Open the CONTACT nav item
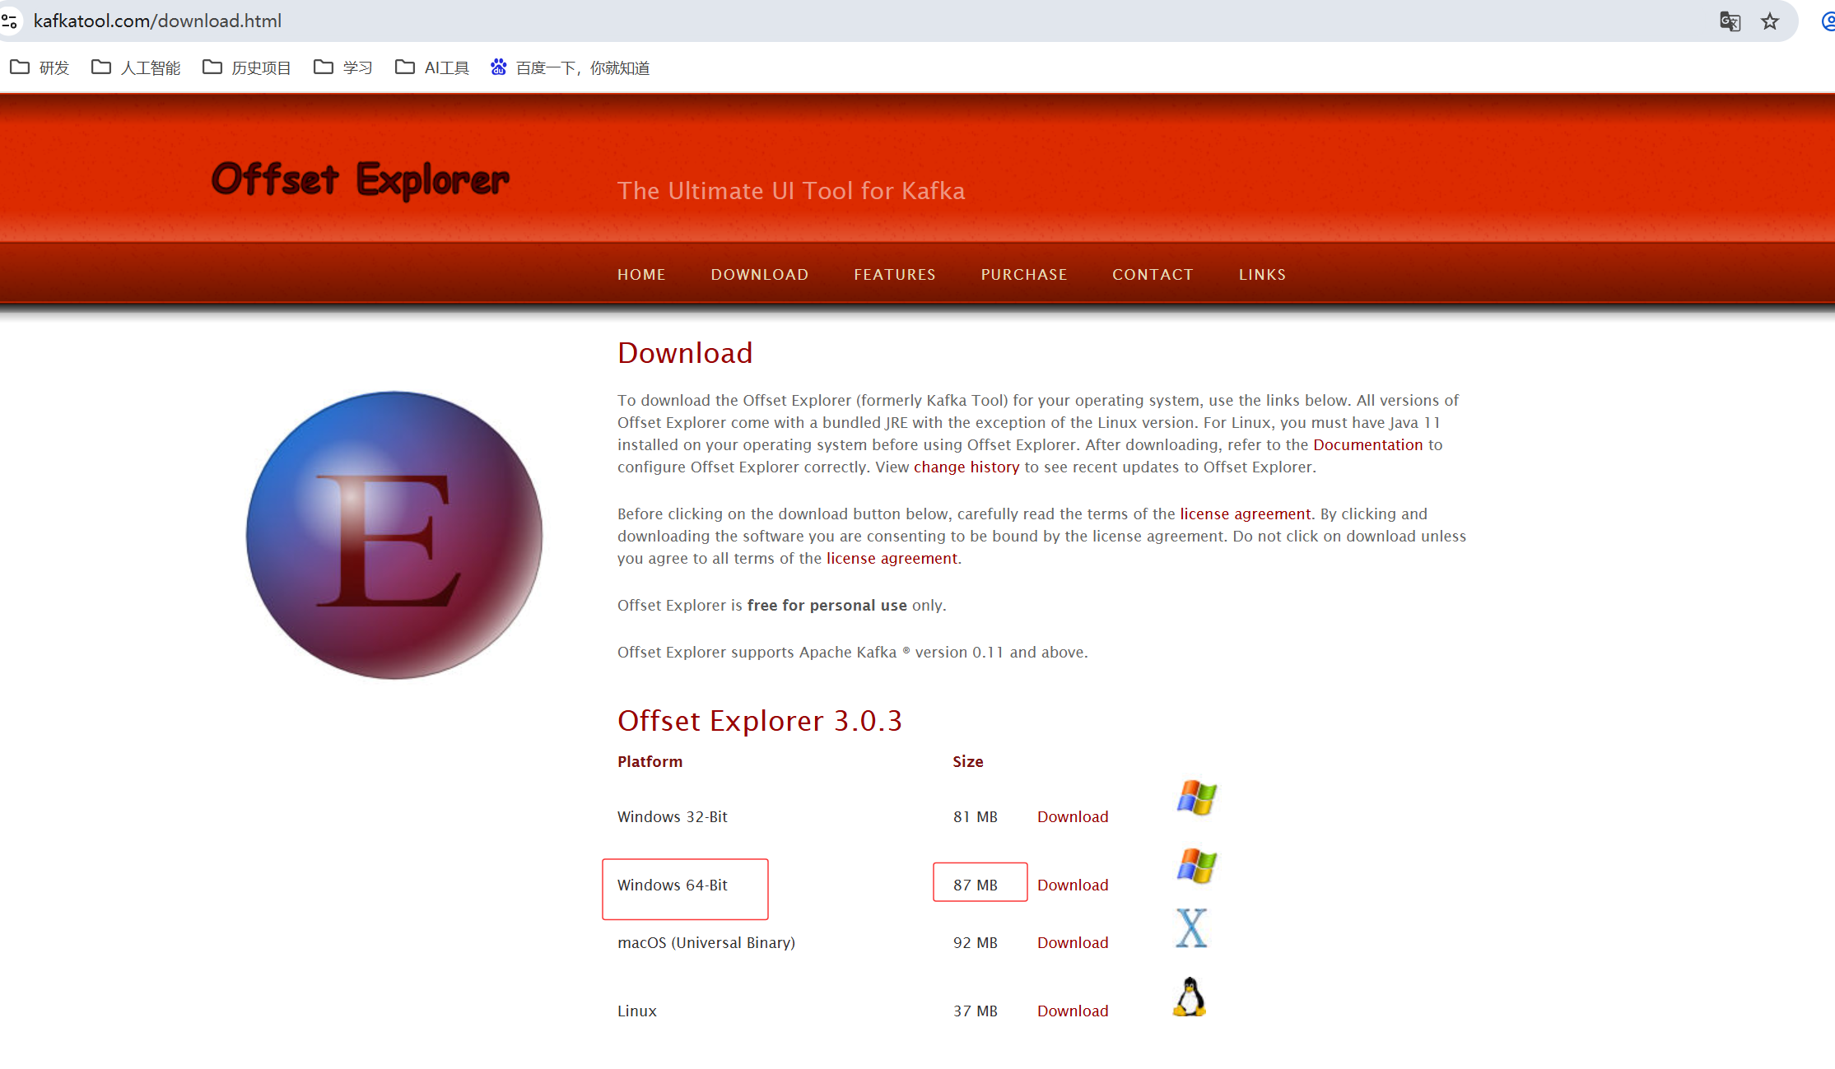This screenshot has width=1835, height=1069. point(1153,275)
